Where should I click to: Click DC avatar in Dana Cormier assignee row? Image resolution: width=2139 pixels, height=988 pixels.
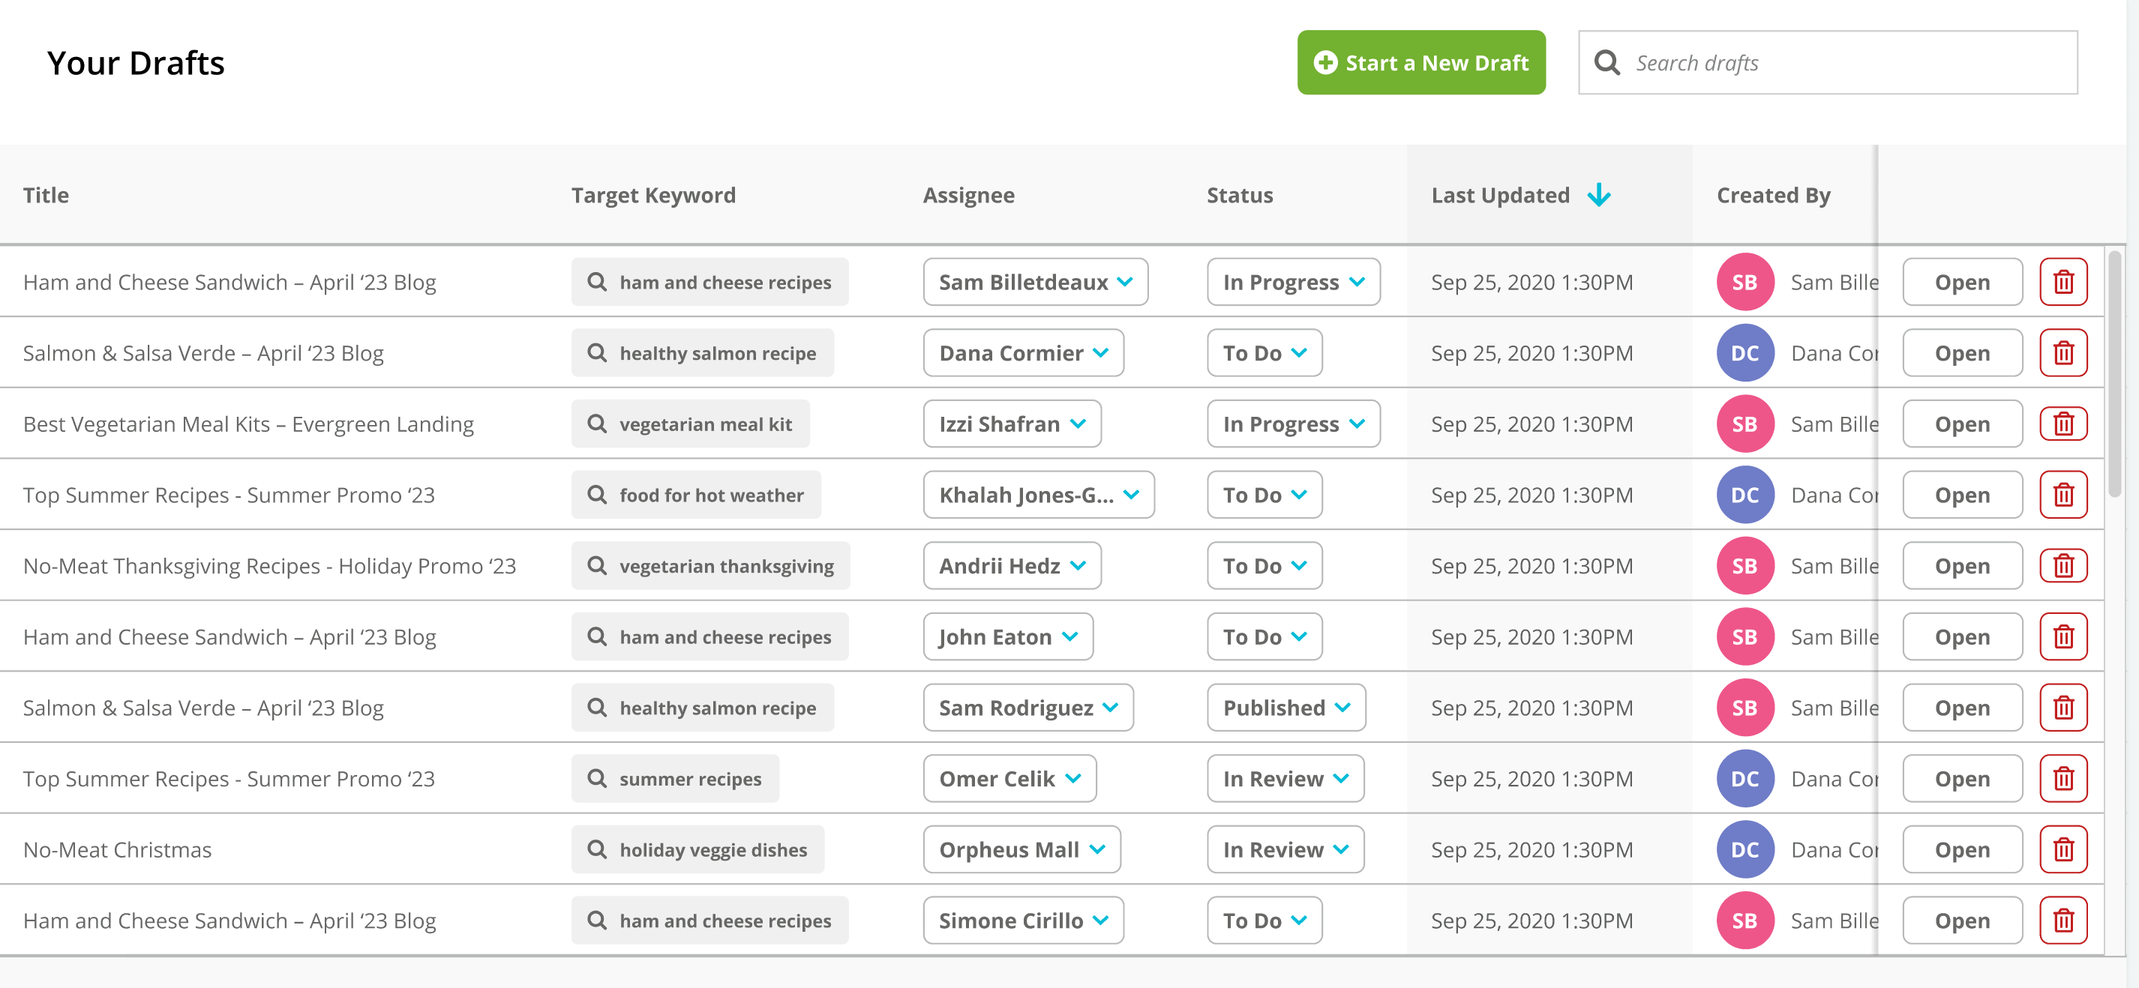1744,353
